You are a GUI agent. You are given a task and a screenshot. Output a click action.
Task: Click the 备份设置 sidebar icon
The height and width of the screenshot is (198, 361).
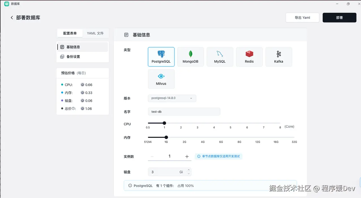tap(62, 57)
